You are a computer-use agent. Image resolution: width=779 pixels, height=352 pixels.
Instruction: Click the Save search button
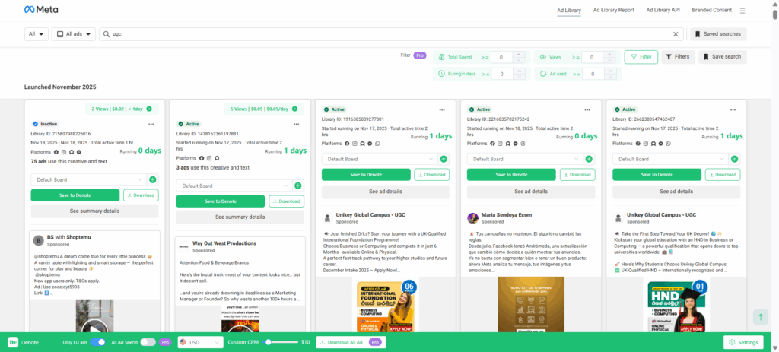[x=723, y=57]
